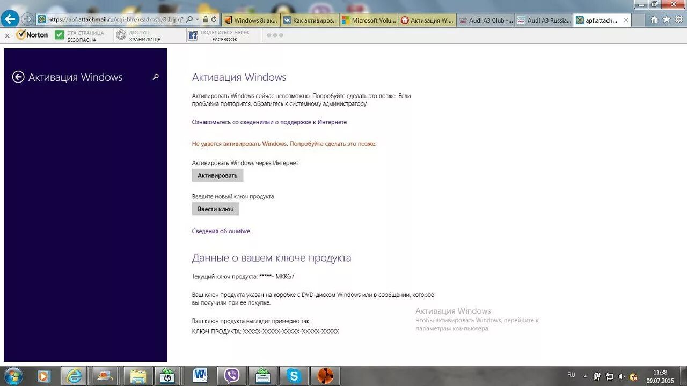Click the text 'Текущий ключ продукта: *****- MKKG7'
The height and width of the screenshot is (386, 687).
pos(243,277)
